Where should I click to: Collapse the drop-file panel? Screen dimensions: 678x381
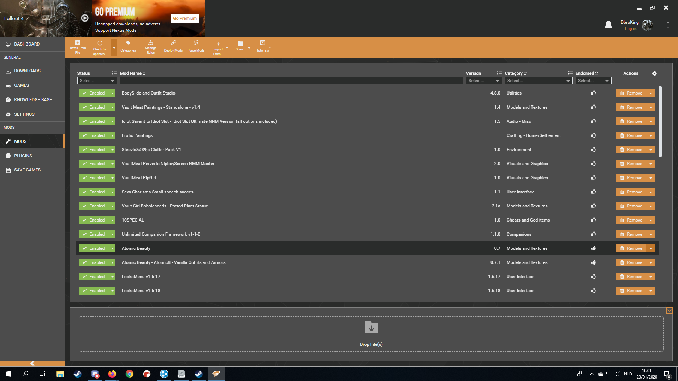click(669, 311)
